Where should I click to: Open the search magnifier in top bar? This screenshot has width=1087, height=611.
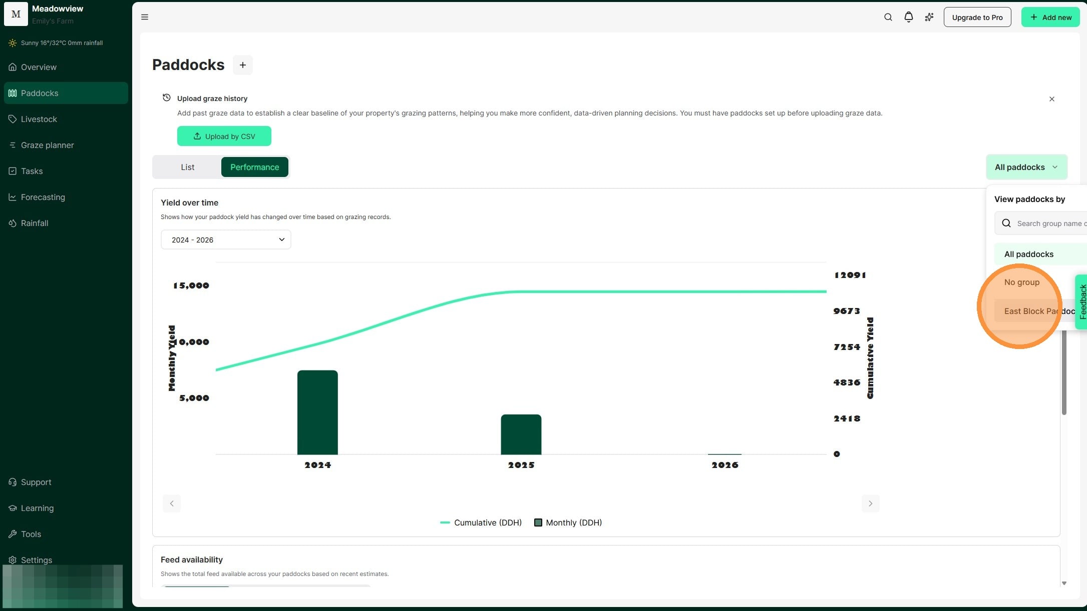888,17
